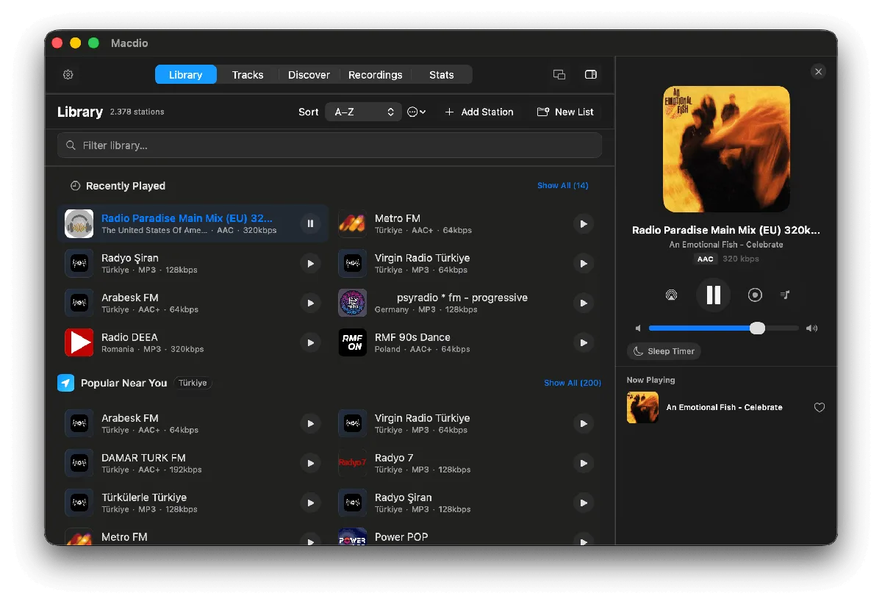Play Türkülerle Türkiye station
Image resolution: width=882 pixels, height=604 pixels.
click(310, 503)
